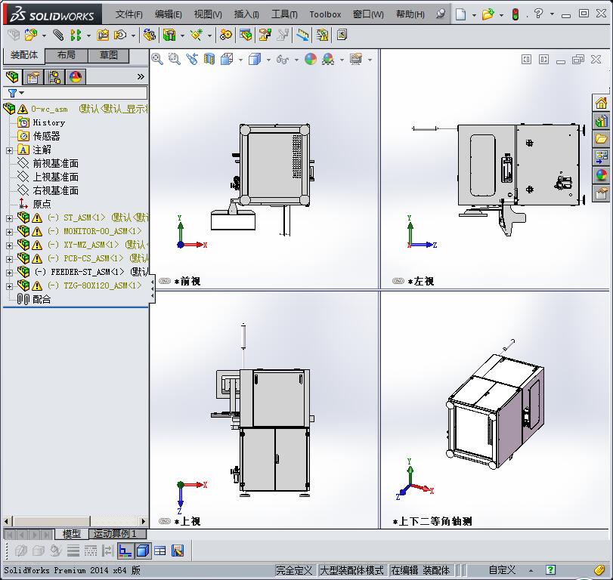Open the Design Library task pane
Image resolution: width=613 pixels, height=580 pixels.
point(601,122)
